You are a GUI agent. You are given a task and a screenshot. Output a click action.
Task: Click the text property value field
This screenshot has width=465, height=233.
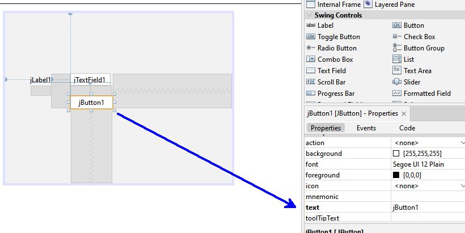click(426, 207)
